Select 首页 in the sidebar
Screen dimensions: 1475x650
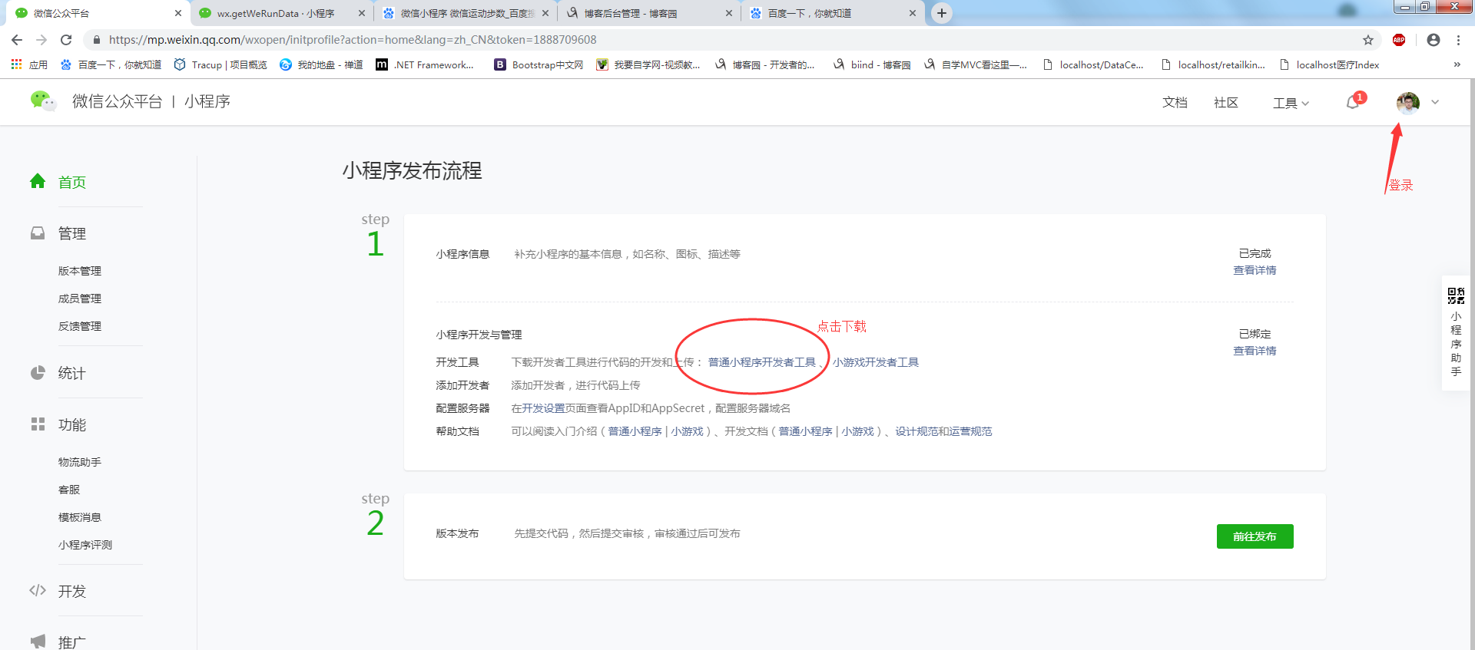click(x=71, y=182)
